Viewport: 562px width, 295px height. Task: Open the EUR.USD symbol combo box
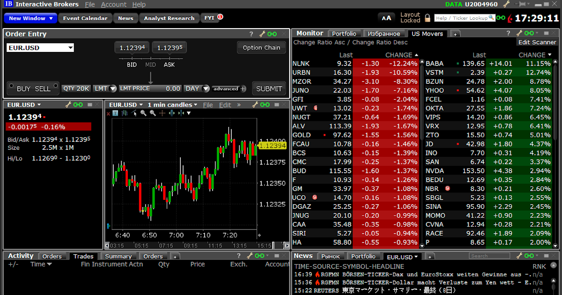(x=40, y=48)
